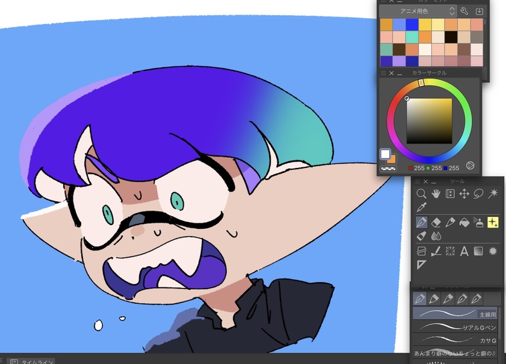Open the ツール panel hamburger menu
This screenshot has height=364, width=506.
tap(417, 181)
